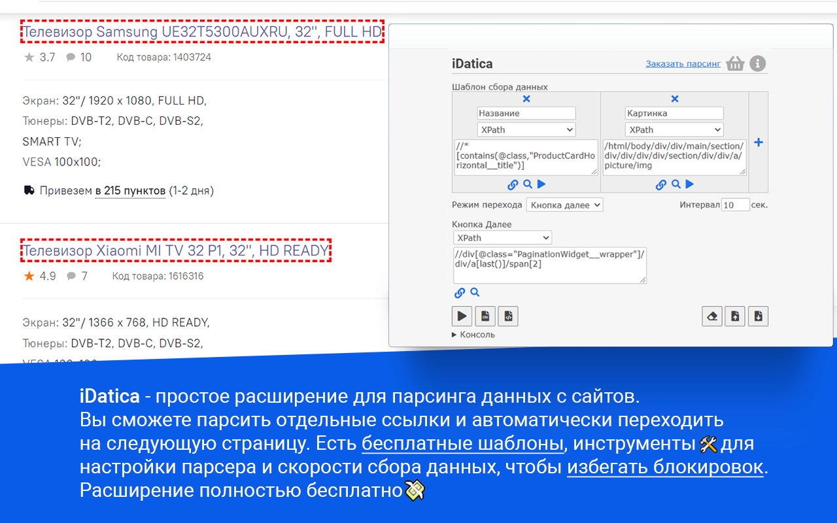Open help via the info icon
Viewport: 837px width, 523px height.
click(x=758, y=63)
